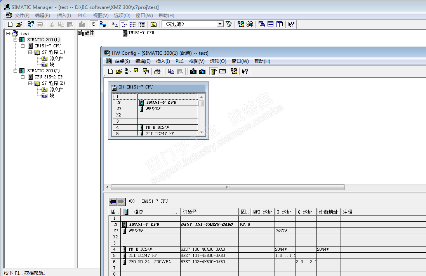
Task: Switch to Details view in SIMATIC Manager
Action: tap(142, 24)
